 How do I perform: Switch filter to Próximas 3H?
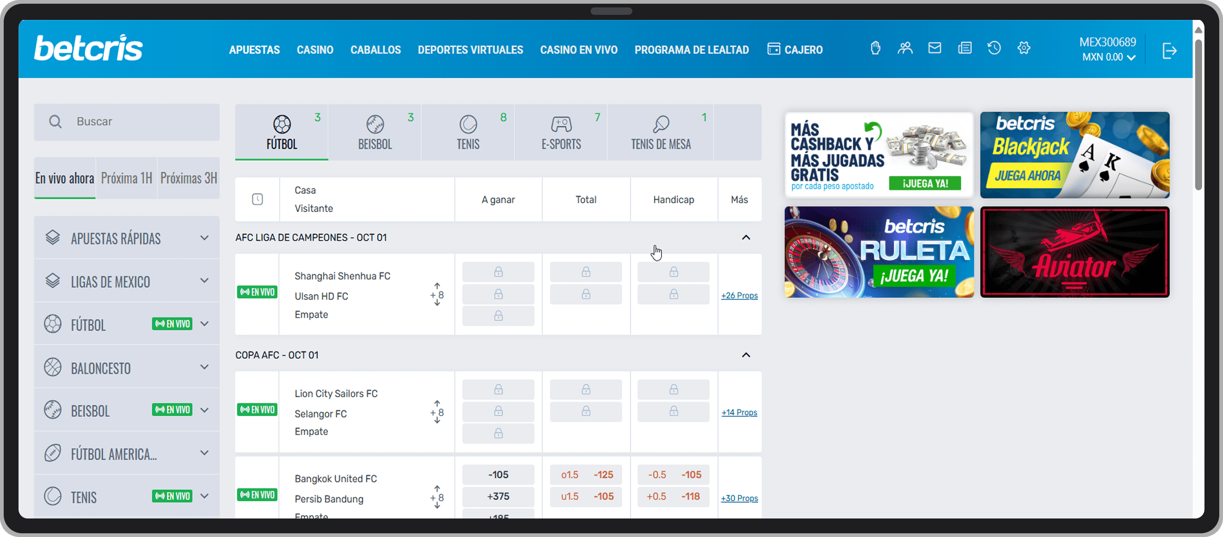[189, 178]
